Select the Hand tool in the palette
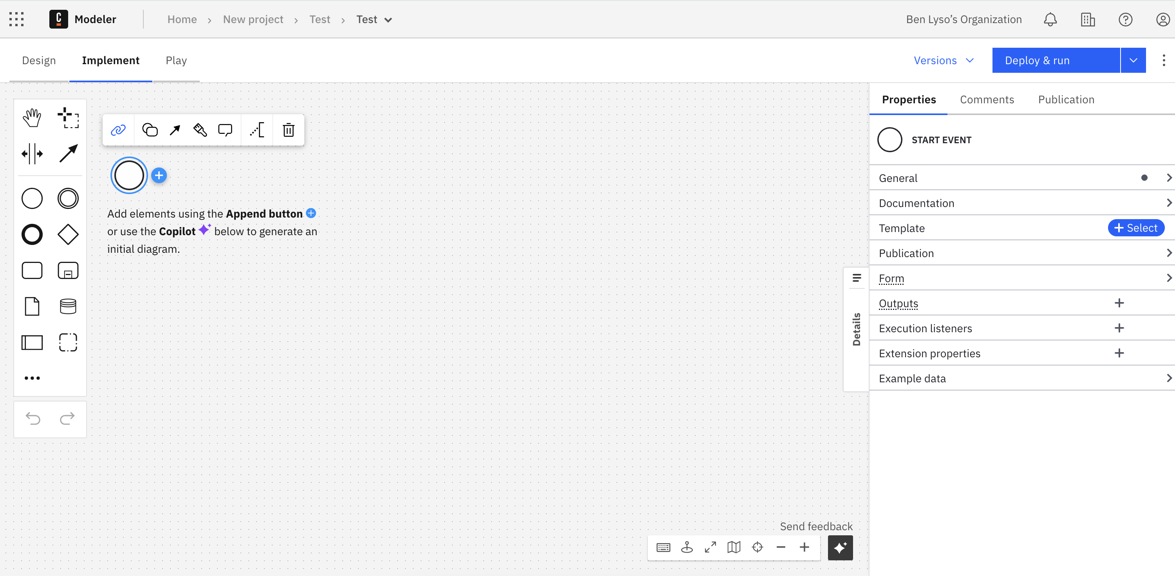The width and height of the screenshot is (1175, 576). pyautogui.click(x=32, y=117)
